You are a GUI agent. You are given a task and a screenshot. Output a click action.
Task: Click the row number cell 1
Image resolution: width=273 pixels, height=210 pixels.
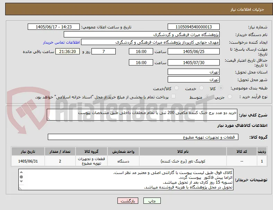tap(262, 161)
